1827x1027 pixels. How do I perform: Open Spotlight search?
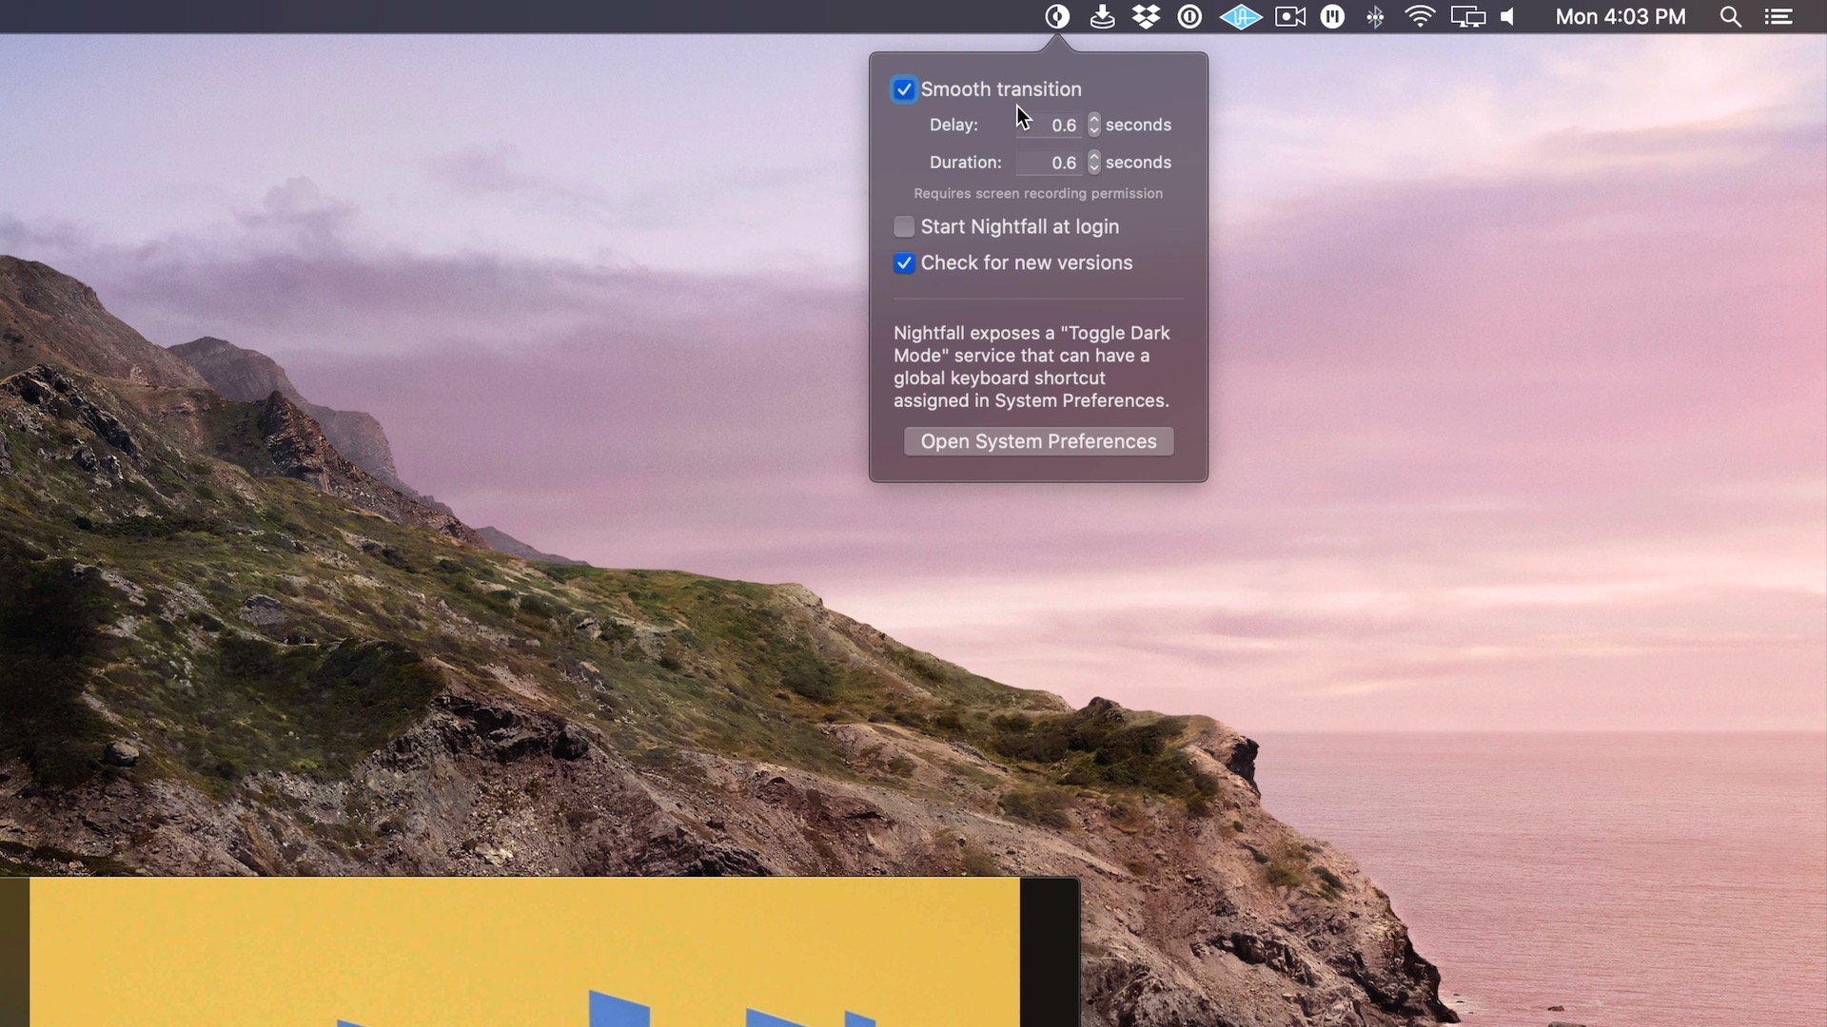point(1731,16)
